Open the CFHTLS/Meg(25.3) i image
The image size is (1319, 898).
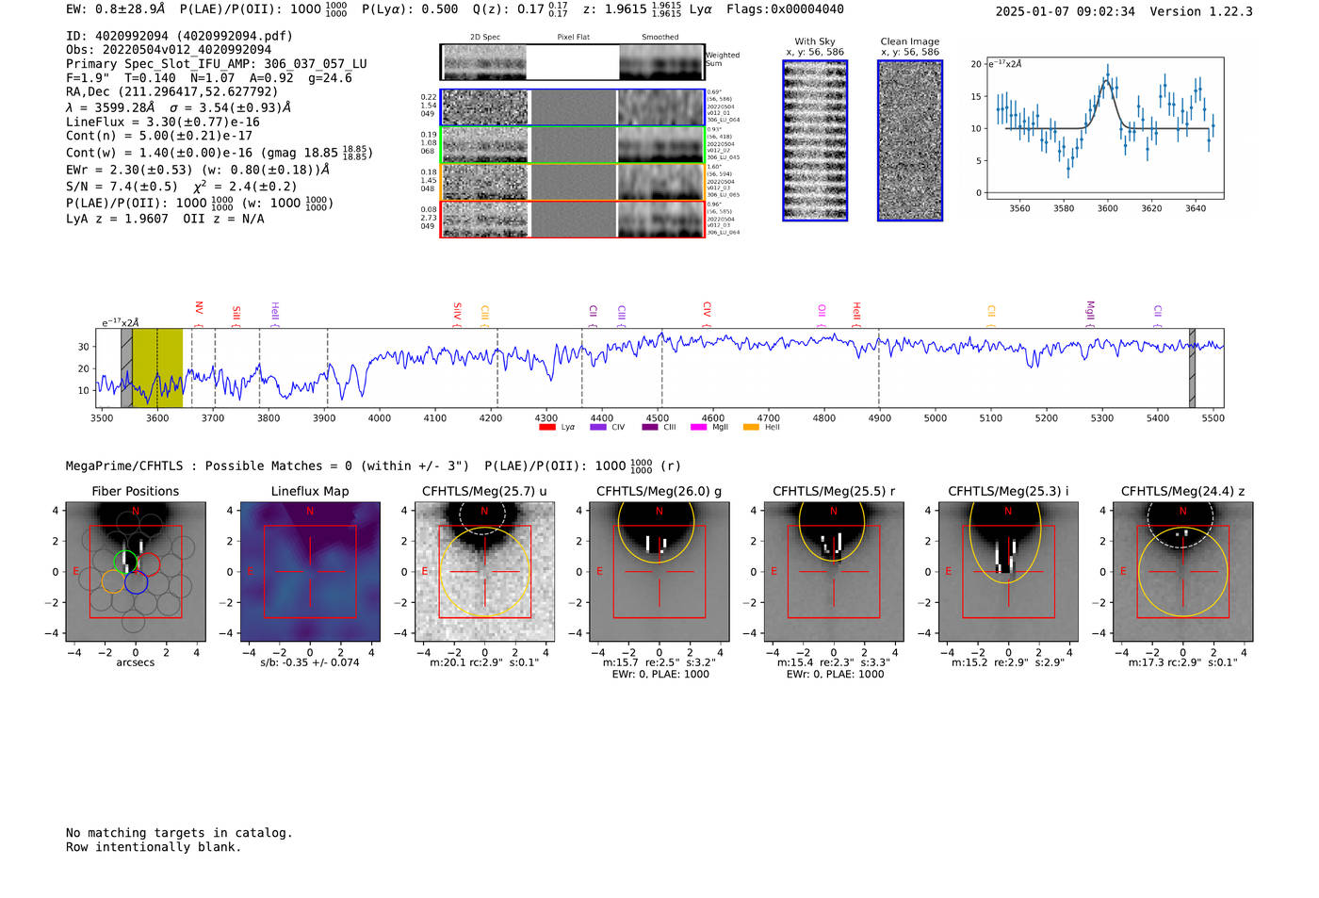(x=1008, y=572)
